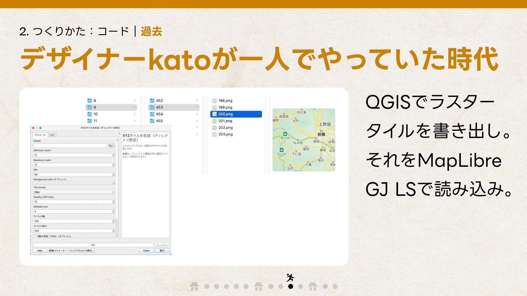This screenshot has width=527, height=296.
Task: Click the map tile preview image
Action: click(x=304, y=140)
